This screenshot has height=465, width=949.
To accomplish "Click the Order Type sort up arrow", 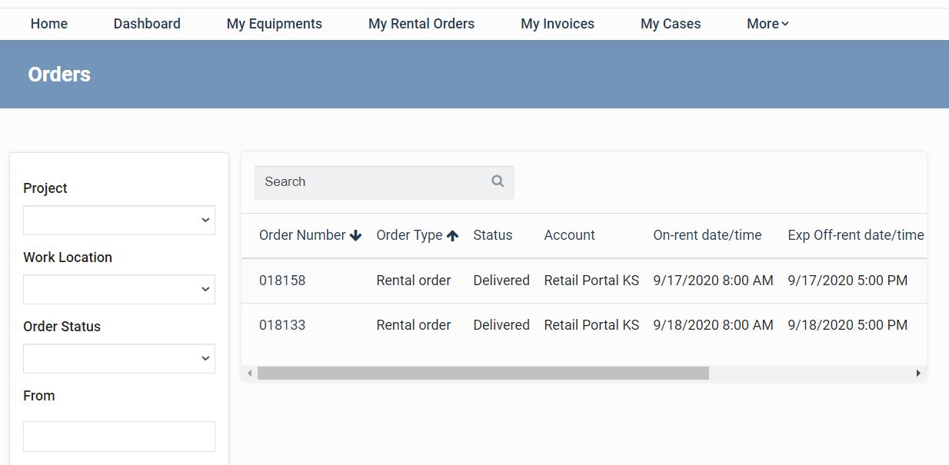I will click(x=452, y=236).
